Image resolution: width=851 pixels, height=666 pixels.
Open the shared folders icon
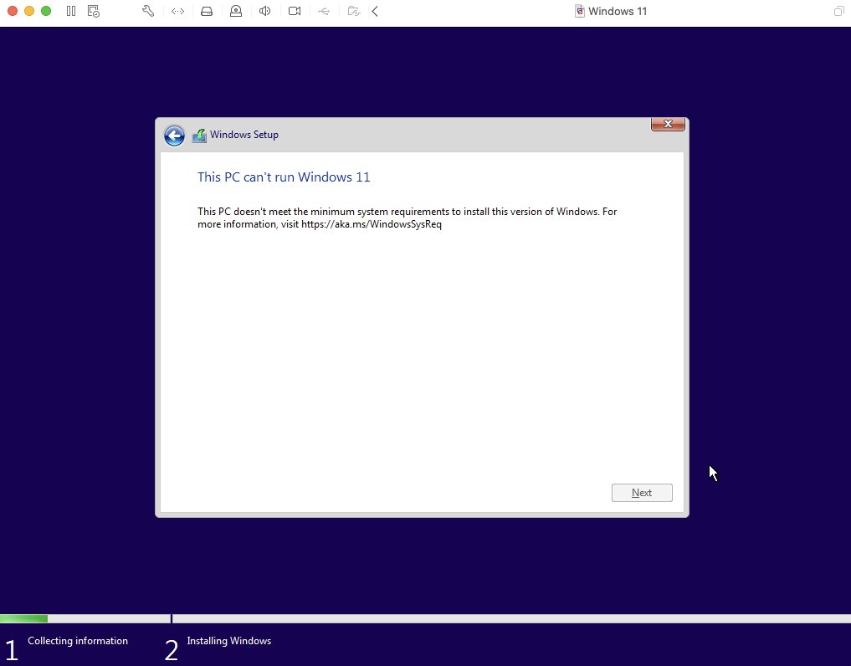354,11
